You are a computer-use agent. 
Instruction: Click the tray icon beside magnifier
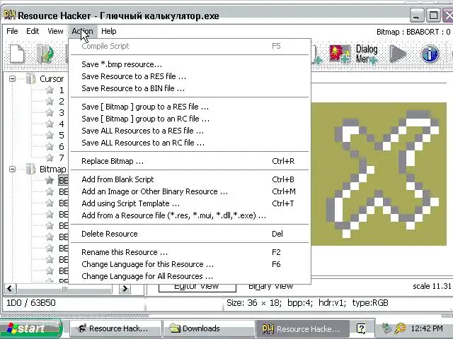coord(386,328)
